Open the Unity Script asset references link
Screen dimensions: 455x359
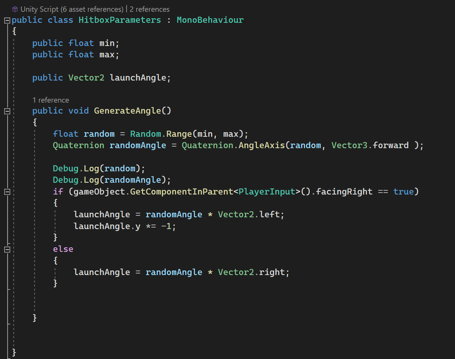point(72,9)
